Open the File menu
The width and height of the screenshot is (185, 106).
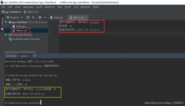click(3, 7)
